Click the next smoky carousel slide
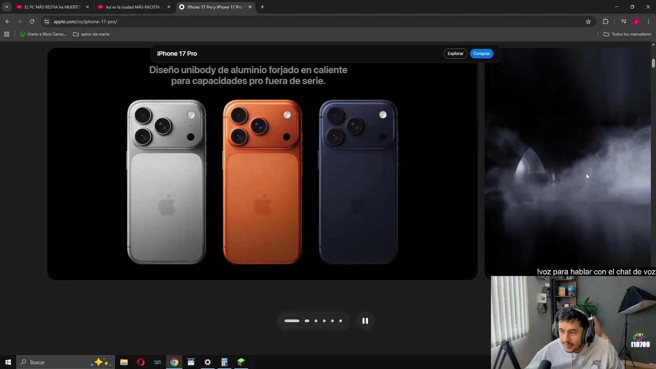The height and width of the screenshot is (369, 656). tap(567, 164)
